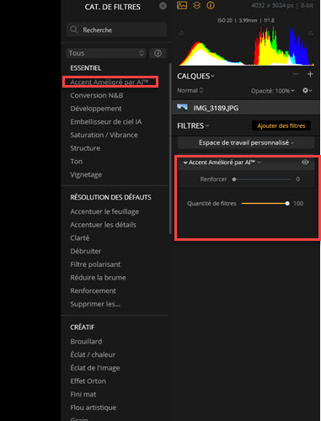Choose the Flou artistique filter
Viewport: 321px width, 421px height.
[x=94, y=408]
